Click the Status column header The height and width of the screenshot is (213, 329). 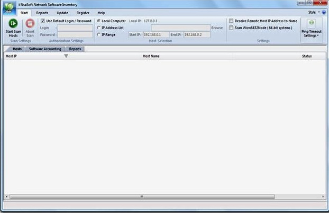coord(307,56)
